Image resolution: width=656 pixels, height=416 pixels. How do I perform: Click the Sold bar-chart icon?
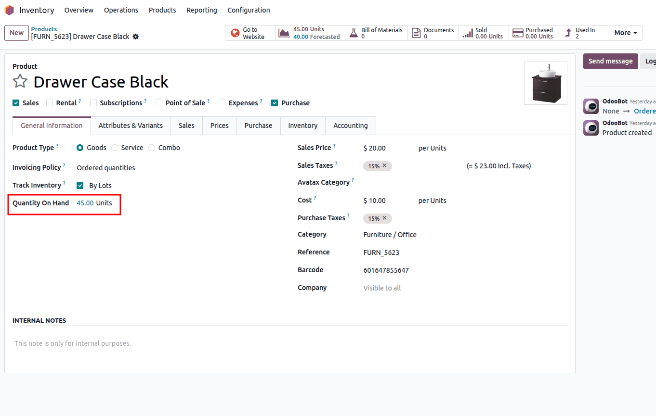tap(467, 33)
